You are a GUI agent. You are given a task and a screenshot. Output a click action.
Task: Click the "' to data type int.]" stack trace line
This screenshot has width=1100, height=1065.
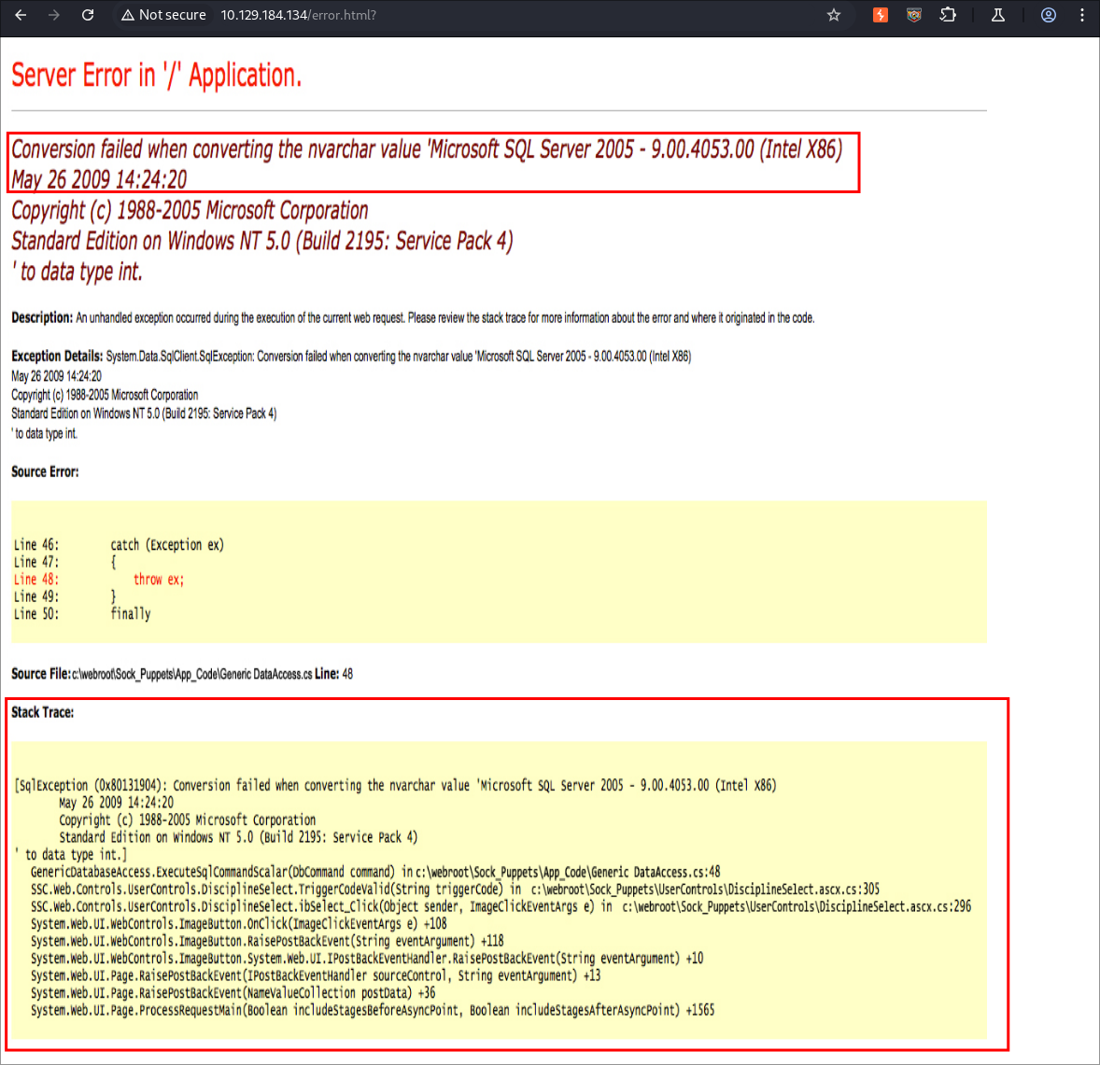coord(71,855)
